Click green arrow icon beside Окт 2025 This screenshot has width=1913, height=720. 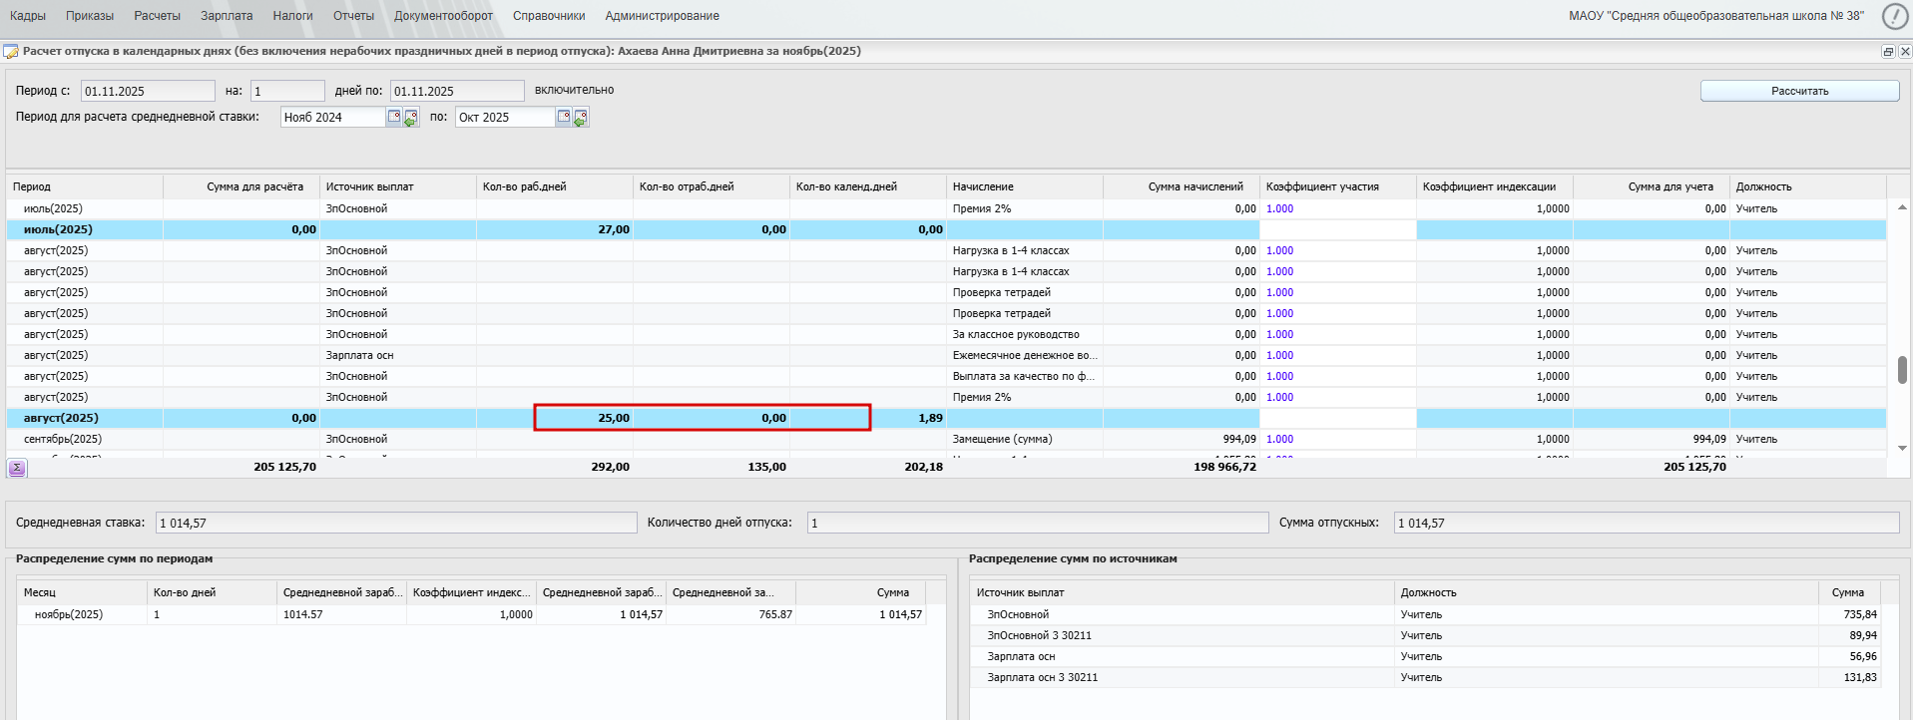point(581,118)
